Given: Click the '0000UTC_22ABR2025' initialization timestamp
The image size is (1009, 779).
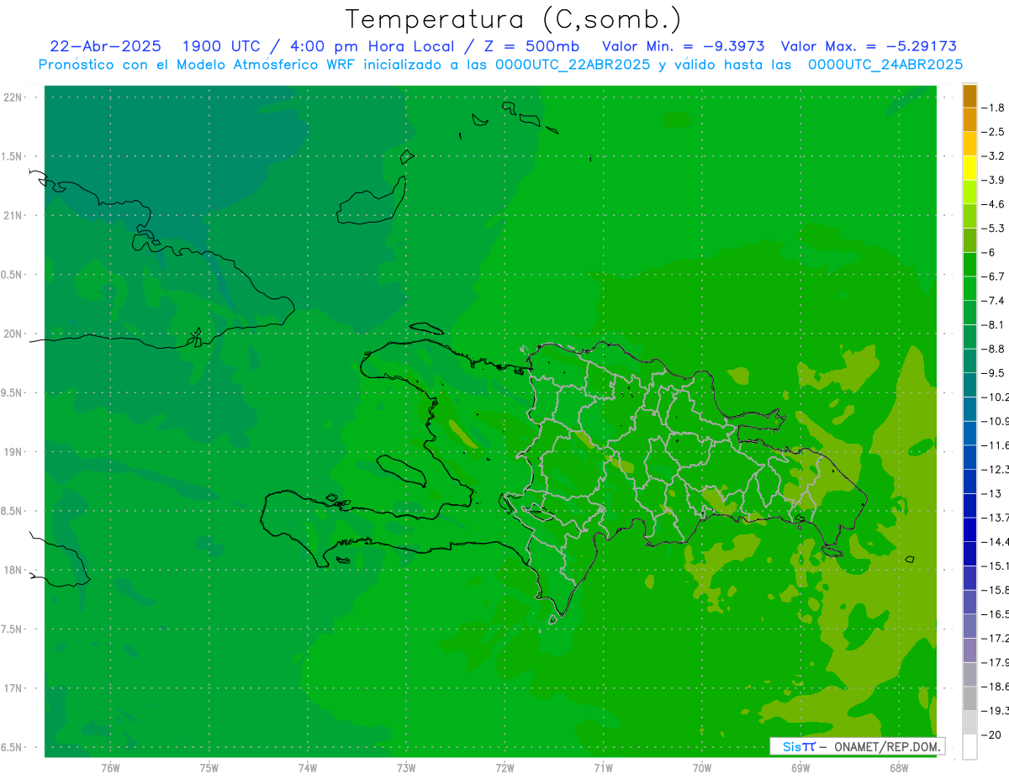Looking at the screenshot, I should click(x=573, y=65).
